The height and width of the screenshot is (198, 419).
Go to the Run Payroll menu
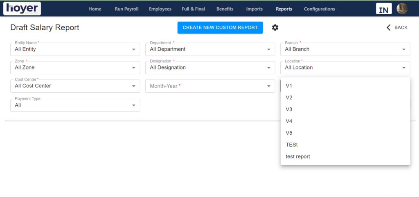(127, 9)
